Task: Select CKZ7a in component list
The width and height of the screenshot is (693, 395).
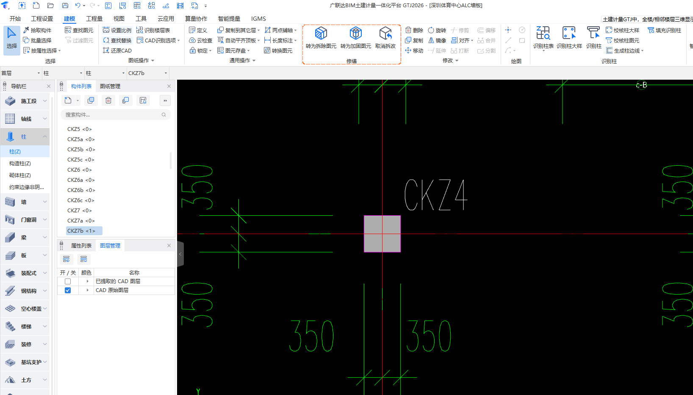Action: (x=81, y=221)
